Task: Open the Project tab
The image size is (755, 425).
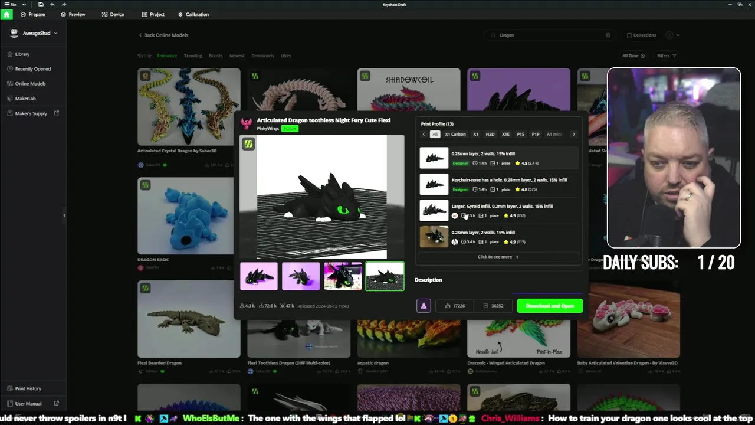Action: click(x=153, y=14)
